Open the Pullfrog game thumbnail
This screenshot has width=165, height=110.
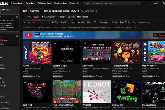(127, 92)
